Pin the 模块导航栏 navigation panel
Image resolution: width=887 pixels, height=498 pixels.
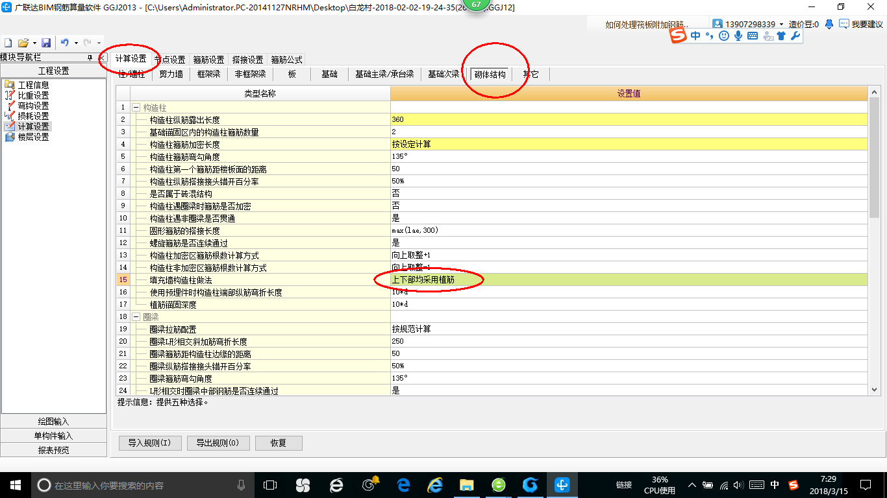click(x=90, y=58)
